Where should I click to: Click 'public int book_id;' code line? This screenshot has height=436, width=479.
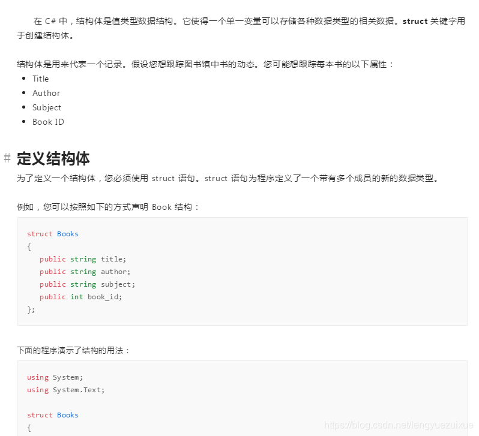click(80, 297)
